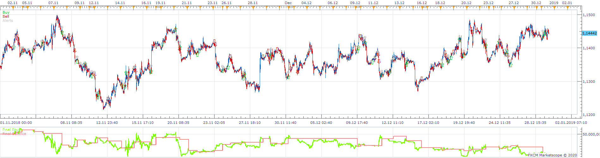Click the 23.11 date on top axis
600x158 pixels.
click(213, 3)
